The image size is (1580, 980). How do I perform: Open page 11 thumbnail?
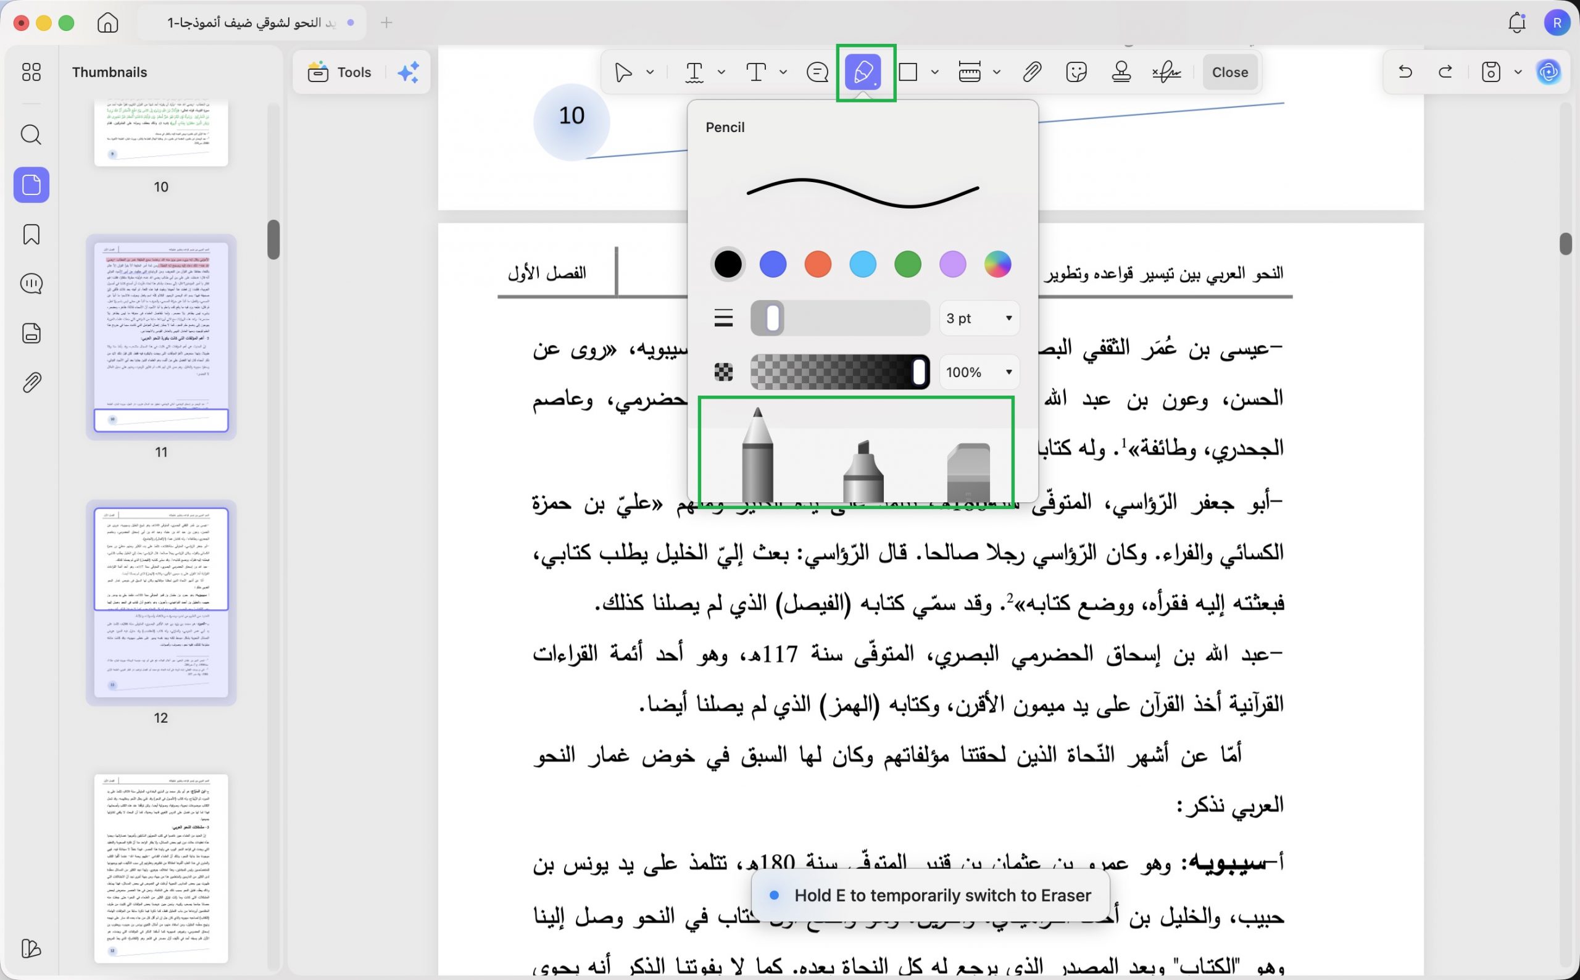point(161,337)
